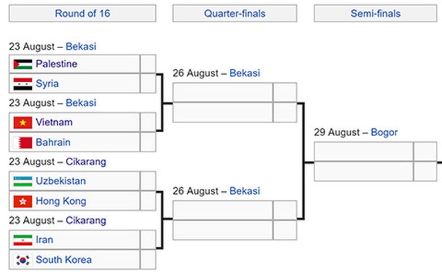This screenshot has height=274, width=442.
Task: Click the Iran flag icon
Action: coord(23,240)
